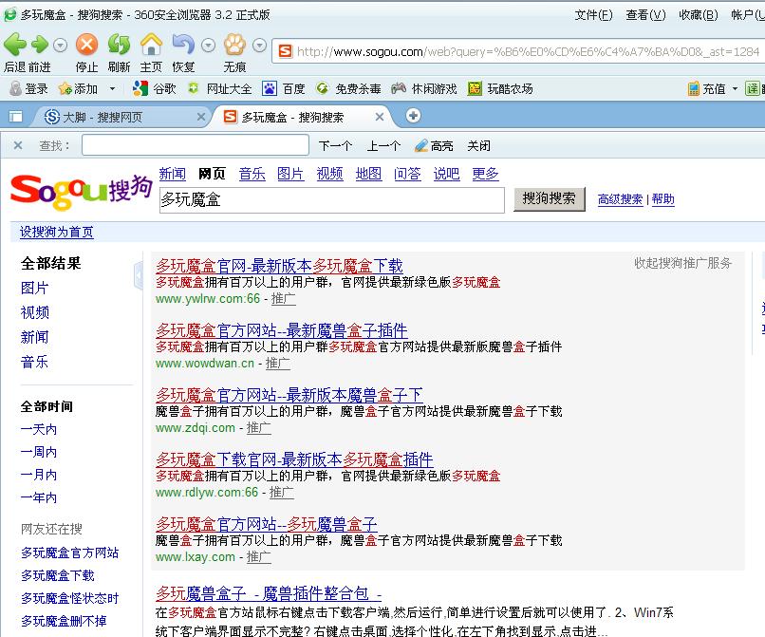This screenshot has height=637, width=765.
Task: Switch to the 大脚 - 搜搜网页 tab
Action: (103, 117)
